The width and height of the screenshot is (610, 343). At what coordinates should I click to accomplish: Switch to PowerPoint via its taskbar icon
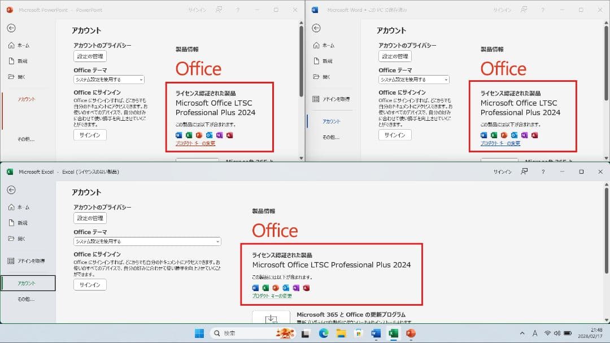pyautogui.click(x=411, y=333)
